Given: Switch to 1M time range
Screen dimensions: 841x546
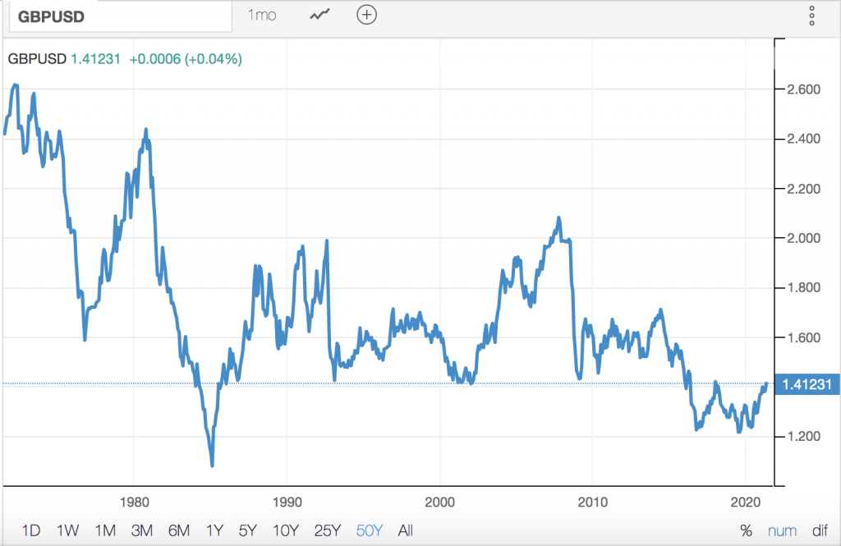Looking at the screenshot, I should tap(105, 530).
